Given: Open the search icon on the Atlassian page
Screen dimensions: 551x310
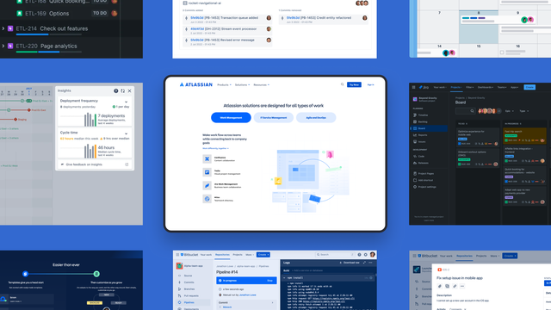Looking at the screenshot, I should pos(342,84).
